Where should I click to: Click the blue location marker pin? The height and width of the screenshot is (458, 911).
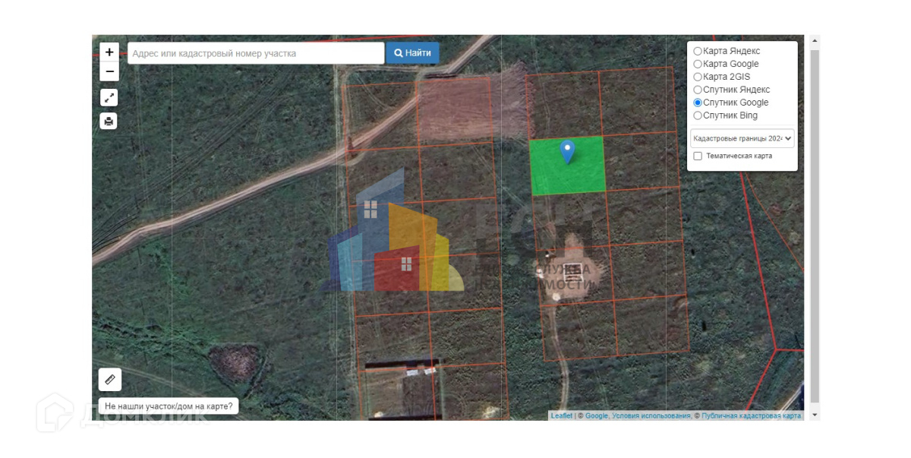pyautogui.click(x=567, y=152)
